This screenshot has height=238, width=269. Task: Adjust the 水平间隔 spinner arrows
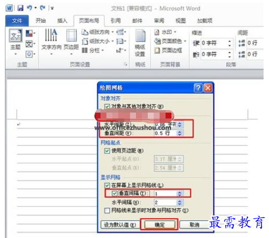[180, 202]
